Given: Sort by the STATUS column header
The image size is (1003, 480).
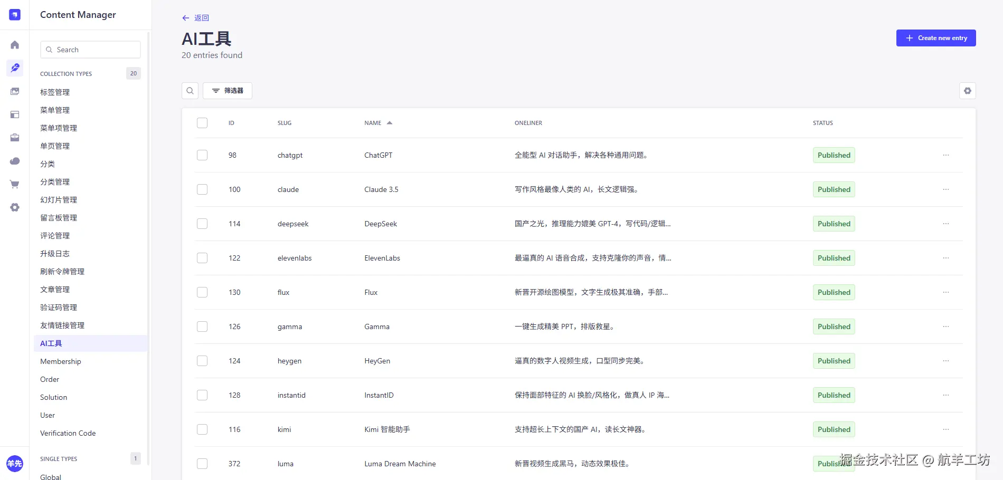Looking at the screenshot, I should coord(823,123).
